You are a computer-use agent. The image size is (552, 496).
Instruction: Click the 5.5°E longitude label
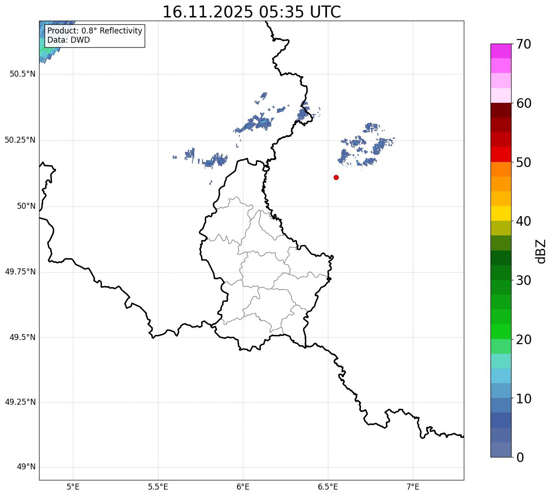(158, 486)
